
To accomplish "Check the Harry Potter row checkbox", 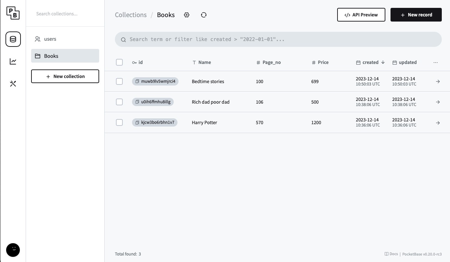I will click(x=119, y=122).
